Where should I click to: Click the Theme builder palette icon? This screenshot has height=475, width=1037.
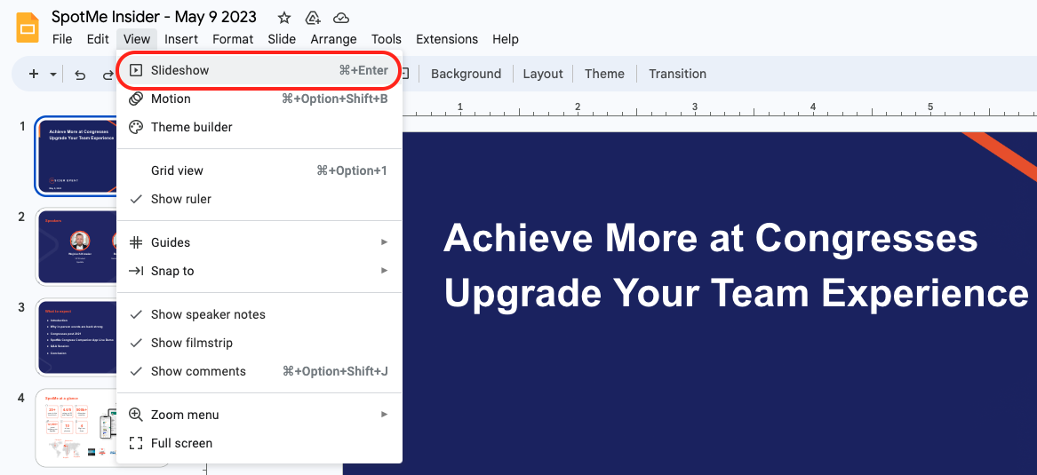tap(136, 127)
